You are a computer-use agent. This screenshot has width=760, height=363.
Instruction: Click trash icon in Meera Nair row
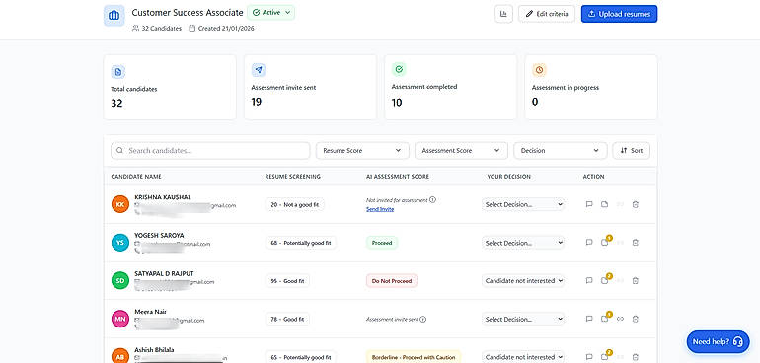[636, 319]
